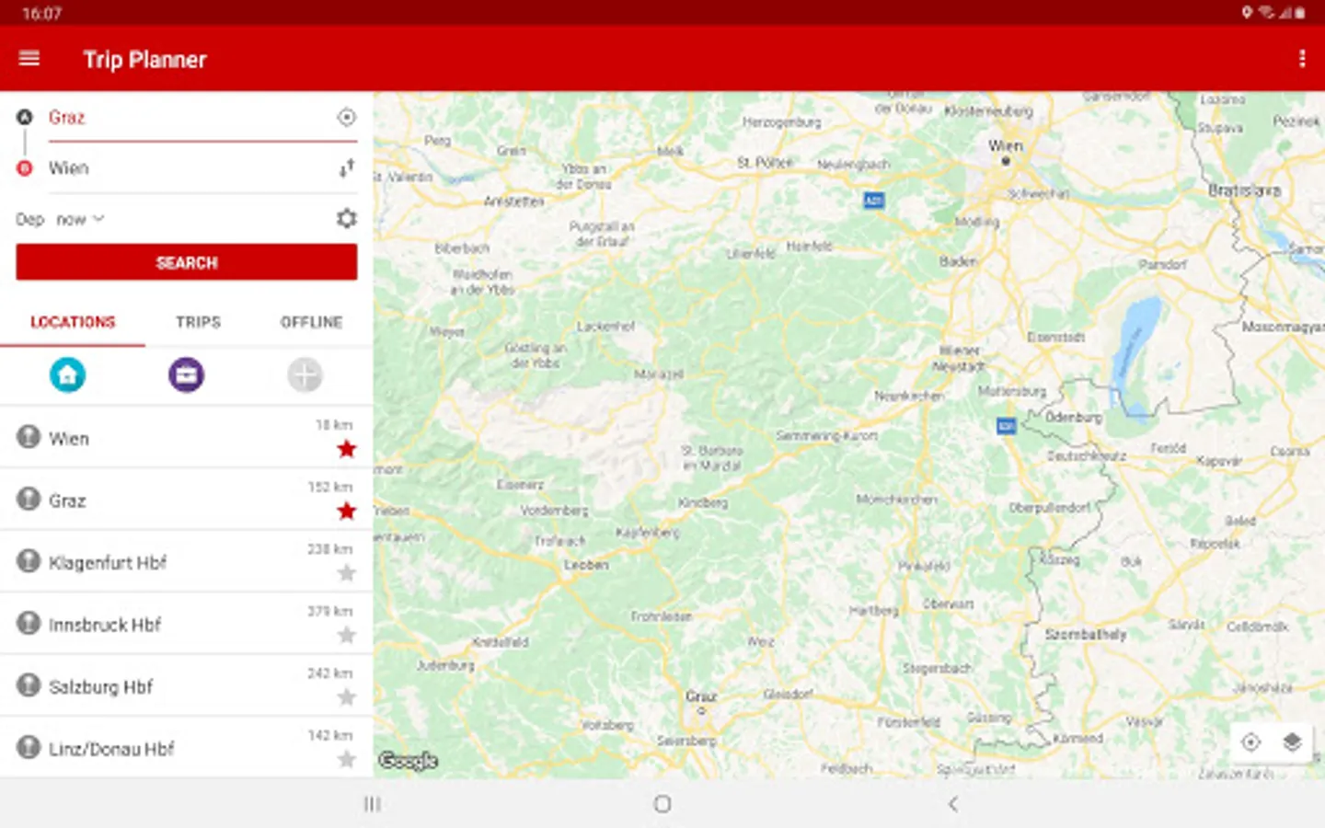
Task: Select Salzburg Hbf in the locations list
Action: (x=186, y=685)
